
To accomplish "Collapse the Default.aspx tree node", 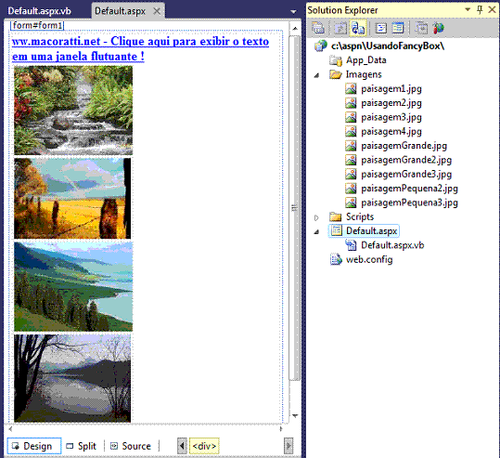I will (x=316, y=232).
